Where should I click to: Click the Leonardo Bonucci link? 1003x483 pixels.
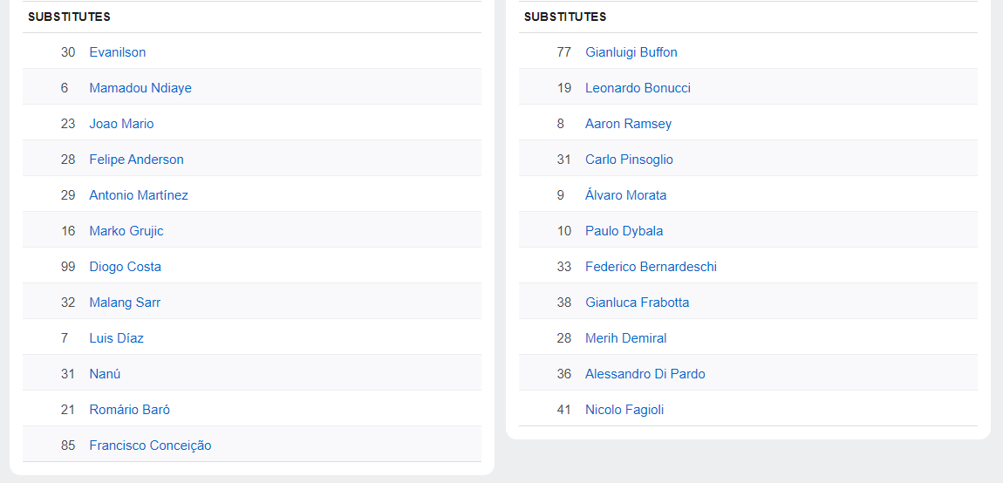[x=638, y=88]
